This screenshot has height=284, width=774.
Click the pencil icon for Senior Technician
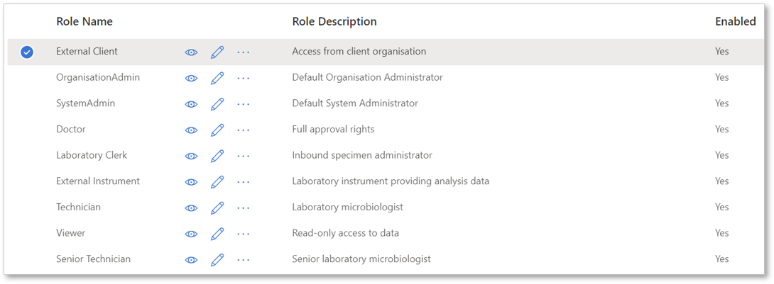217,259
